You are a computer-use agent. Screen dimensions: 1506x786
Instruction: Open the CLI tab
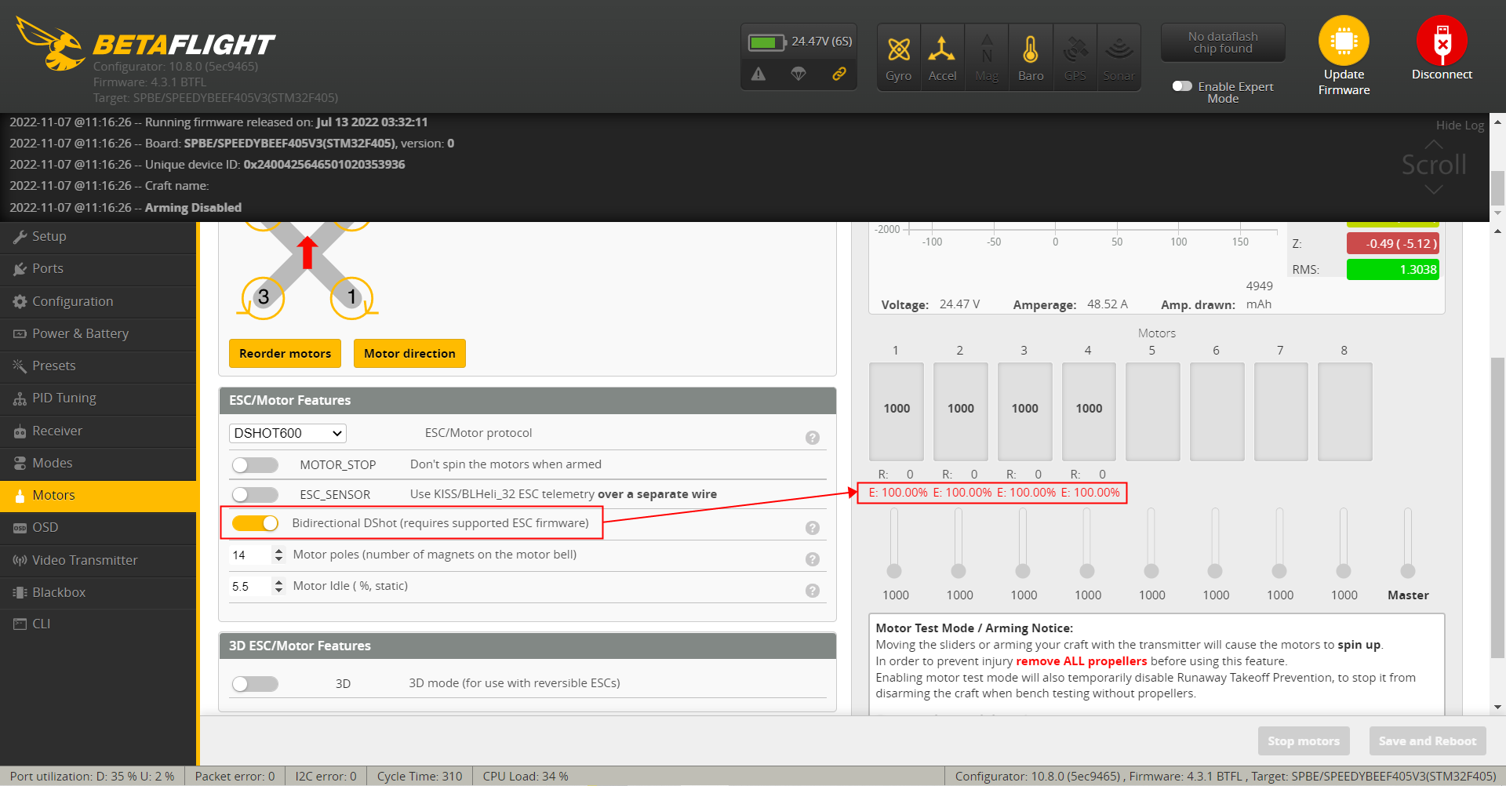tap(98, 624)
